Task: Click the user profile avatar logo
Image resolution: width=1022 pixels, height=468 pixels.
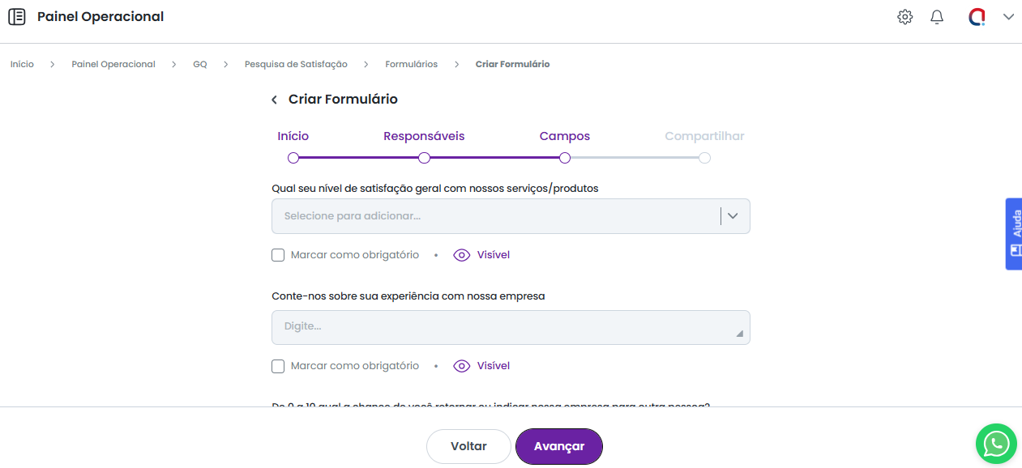Action: click(x=977, y=17)
